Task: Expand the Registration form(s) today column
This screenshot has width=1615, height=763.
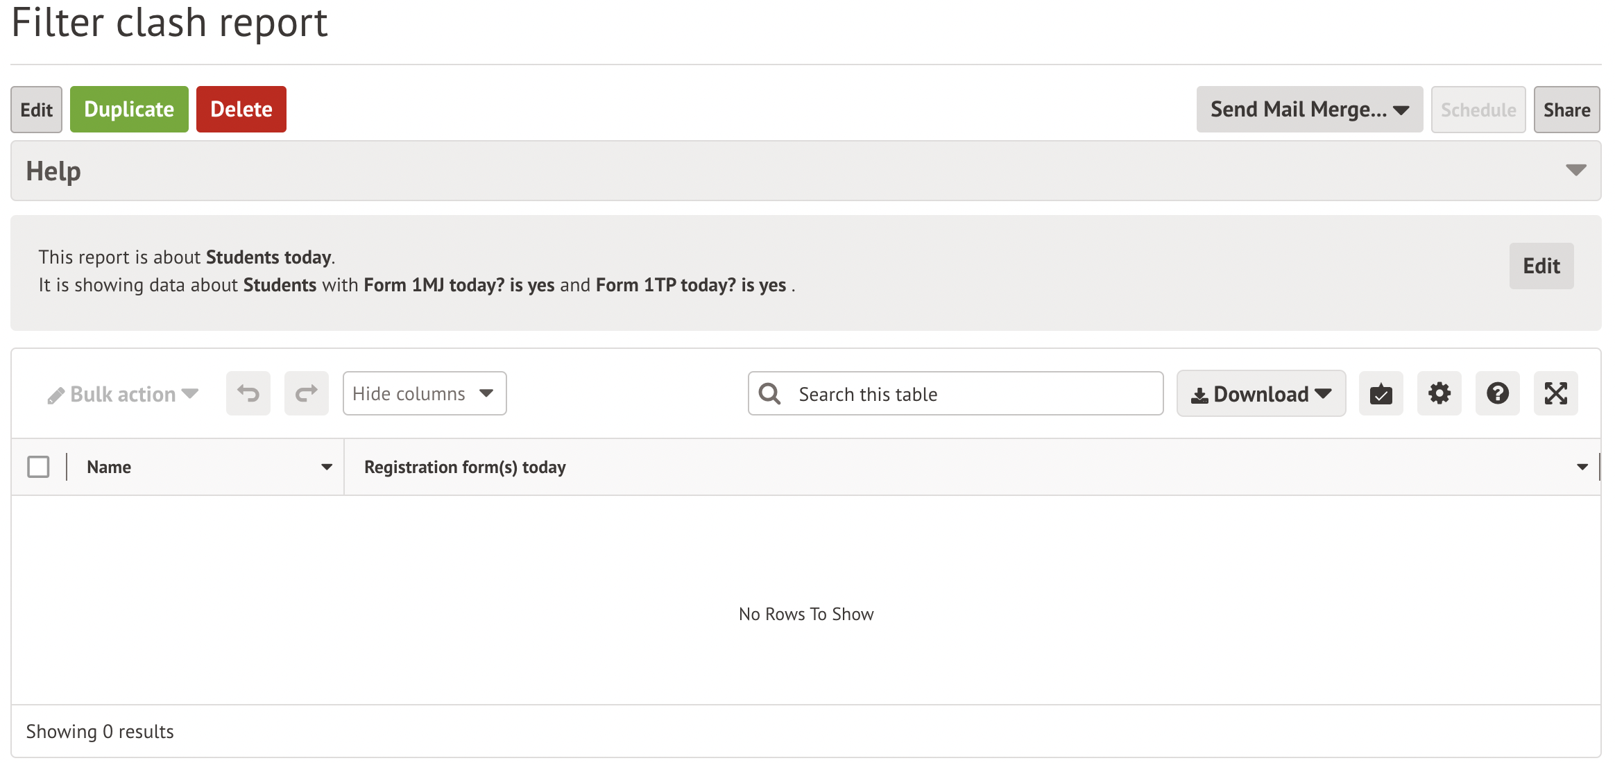Action: (x=1578, y=466)
